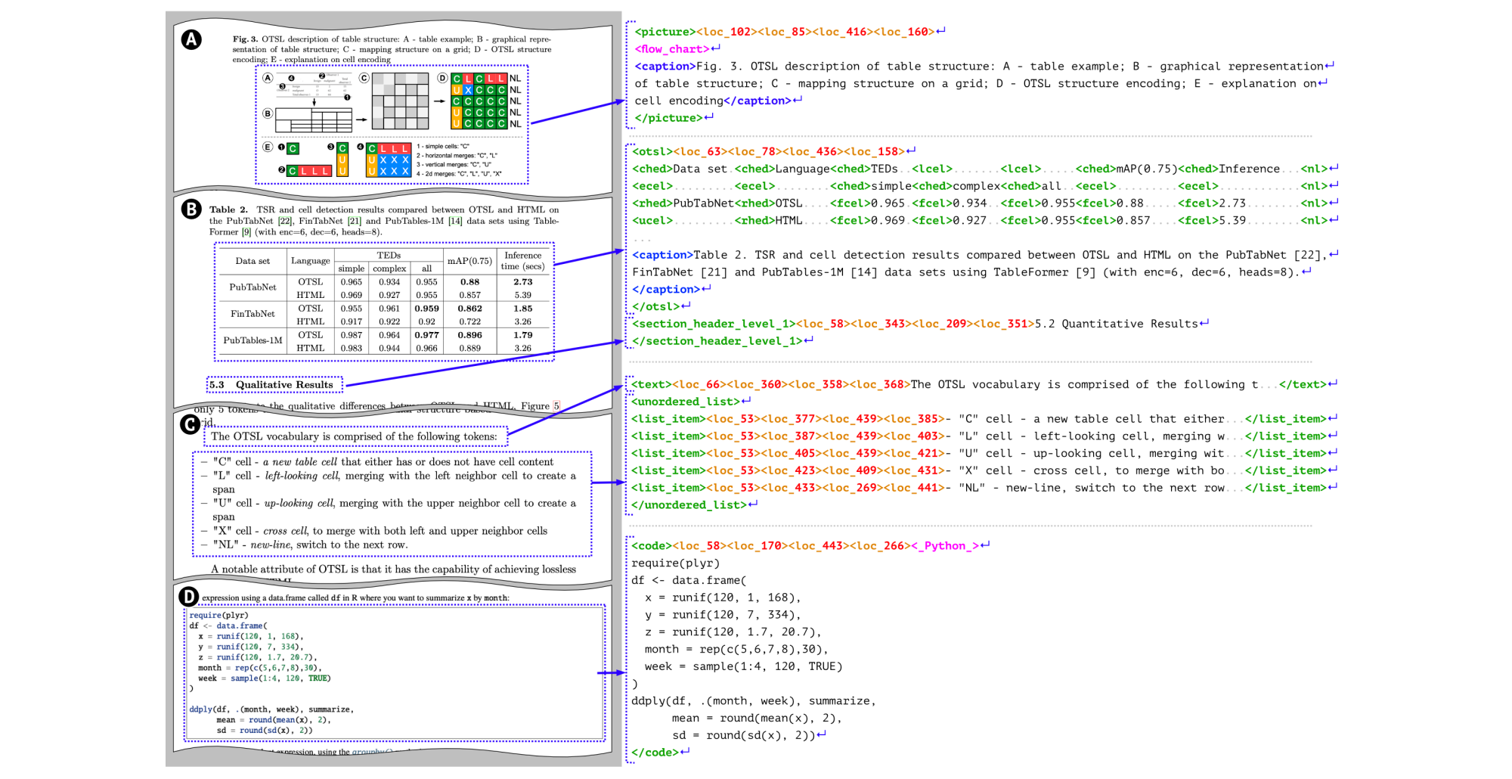Click the "<list_item>" line describing "NL" new-line
The width and height of the screenshot is (1512, 779).
(x=979, y=488)
